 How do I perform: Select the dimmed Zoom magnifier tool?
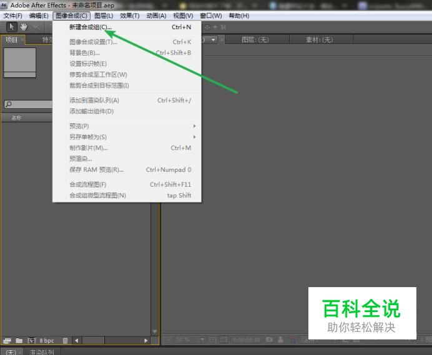36,27
